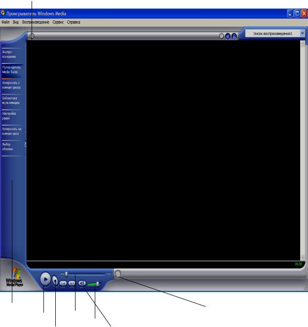Open Копировать с компакт-диска tab

point(12,85)
